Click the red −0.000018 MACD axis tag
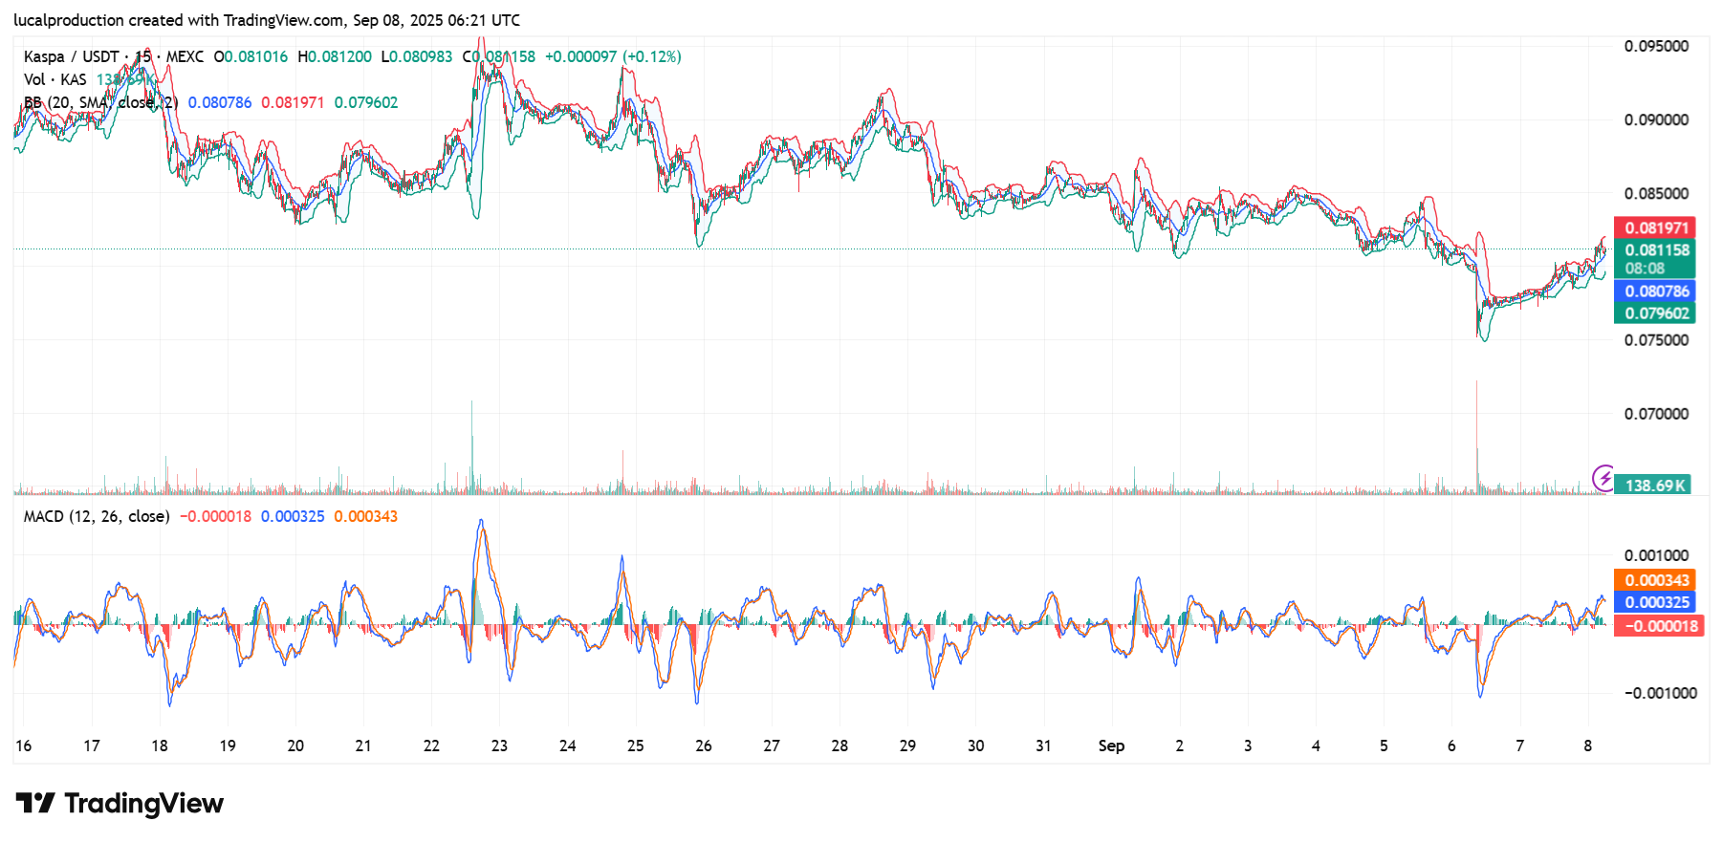The height and width of the screenshot is (843, 1723). pyautogui.click(x=1659, y=626)
